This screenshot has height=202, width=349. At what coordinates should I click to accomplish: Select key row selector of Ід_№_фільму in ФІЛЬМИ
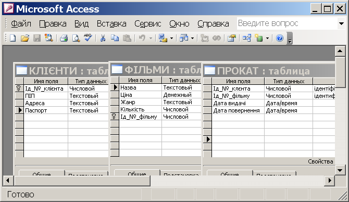115,117
